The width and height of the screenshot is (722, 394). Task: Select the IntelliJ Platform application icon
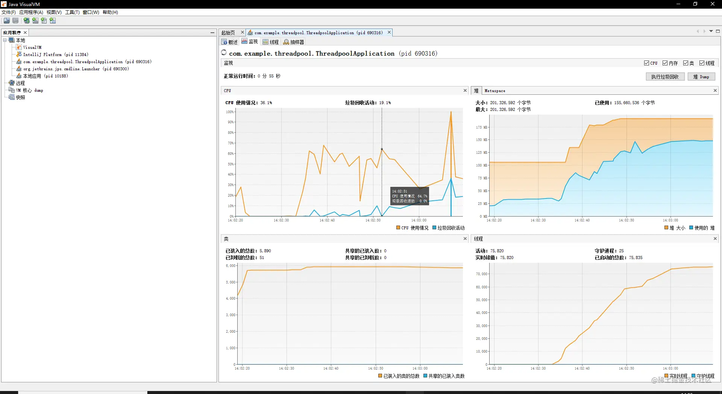(19, 55)
